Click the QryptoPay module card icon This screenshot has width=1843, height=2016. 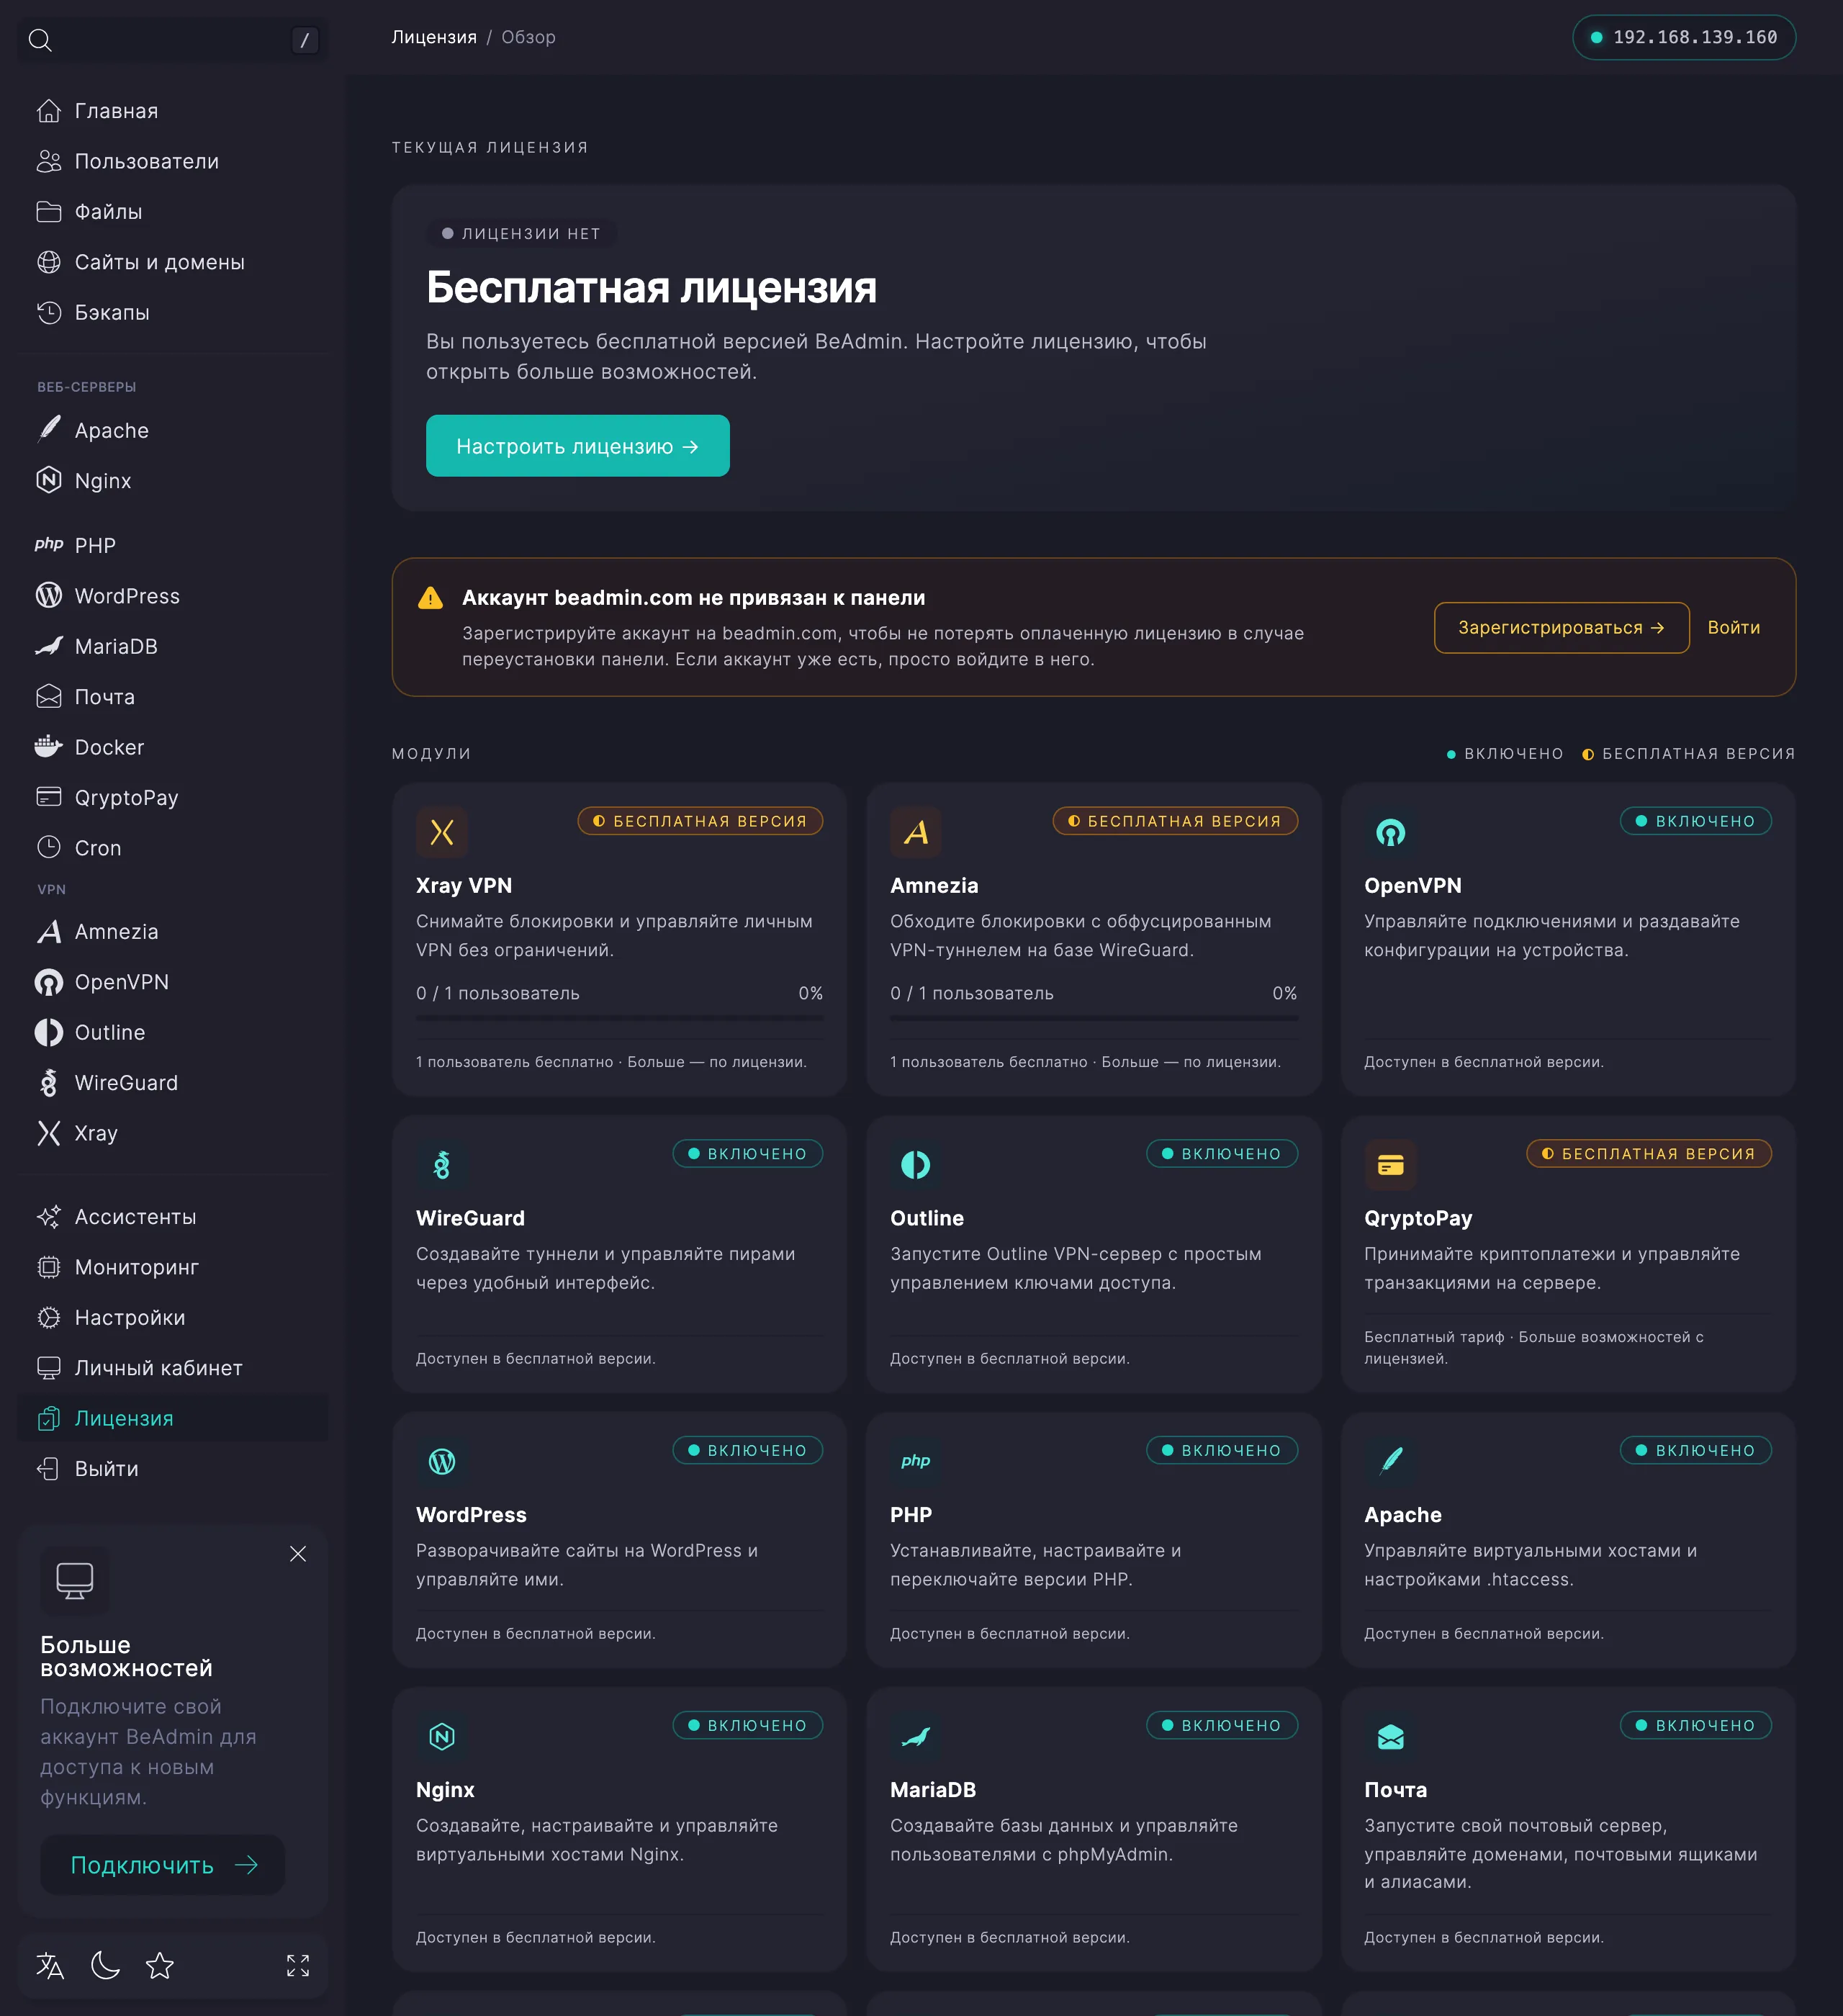tap(1390, 1165)
